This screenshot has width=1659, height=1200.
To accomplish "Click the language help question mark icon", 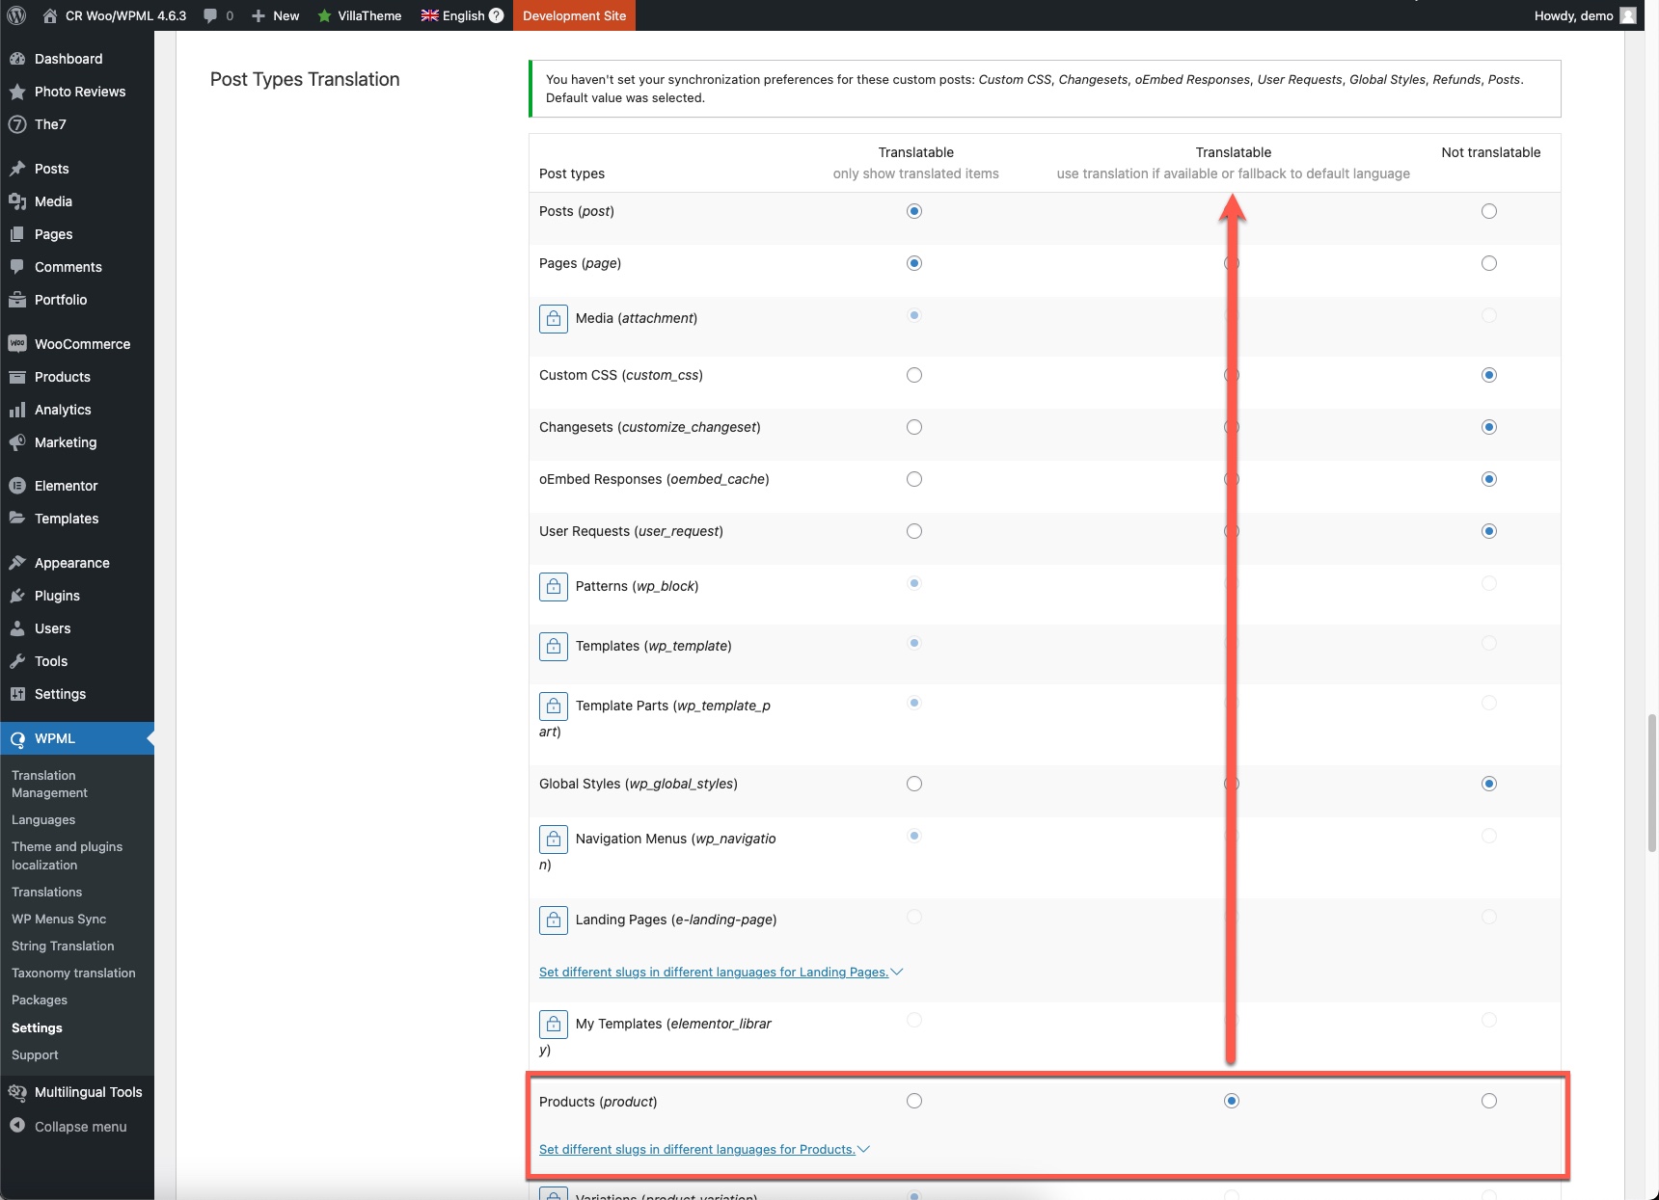I will 497,15.
